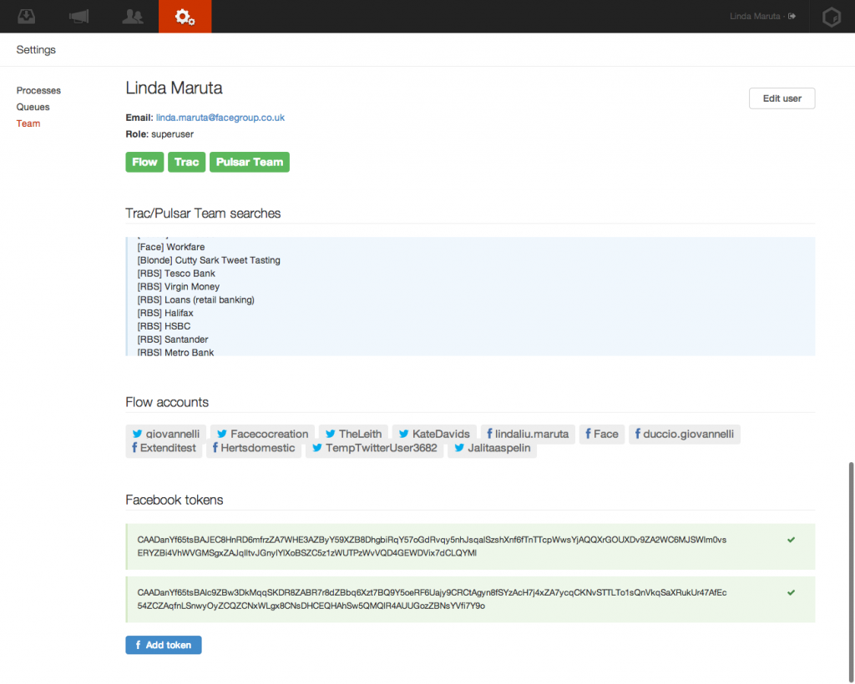Open Processes in the settings sidebar
Screen dimensions: 855x684
pyautogui.click(x=38, y=90)
